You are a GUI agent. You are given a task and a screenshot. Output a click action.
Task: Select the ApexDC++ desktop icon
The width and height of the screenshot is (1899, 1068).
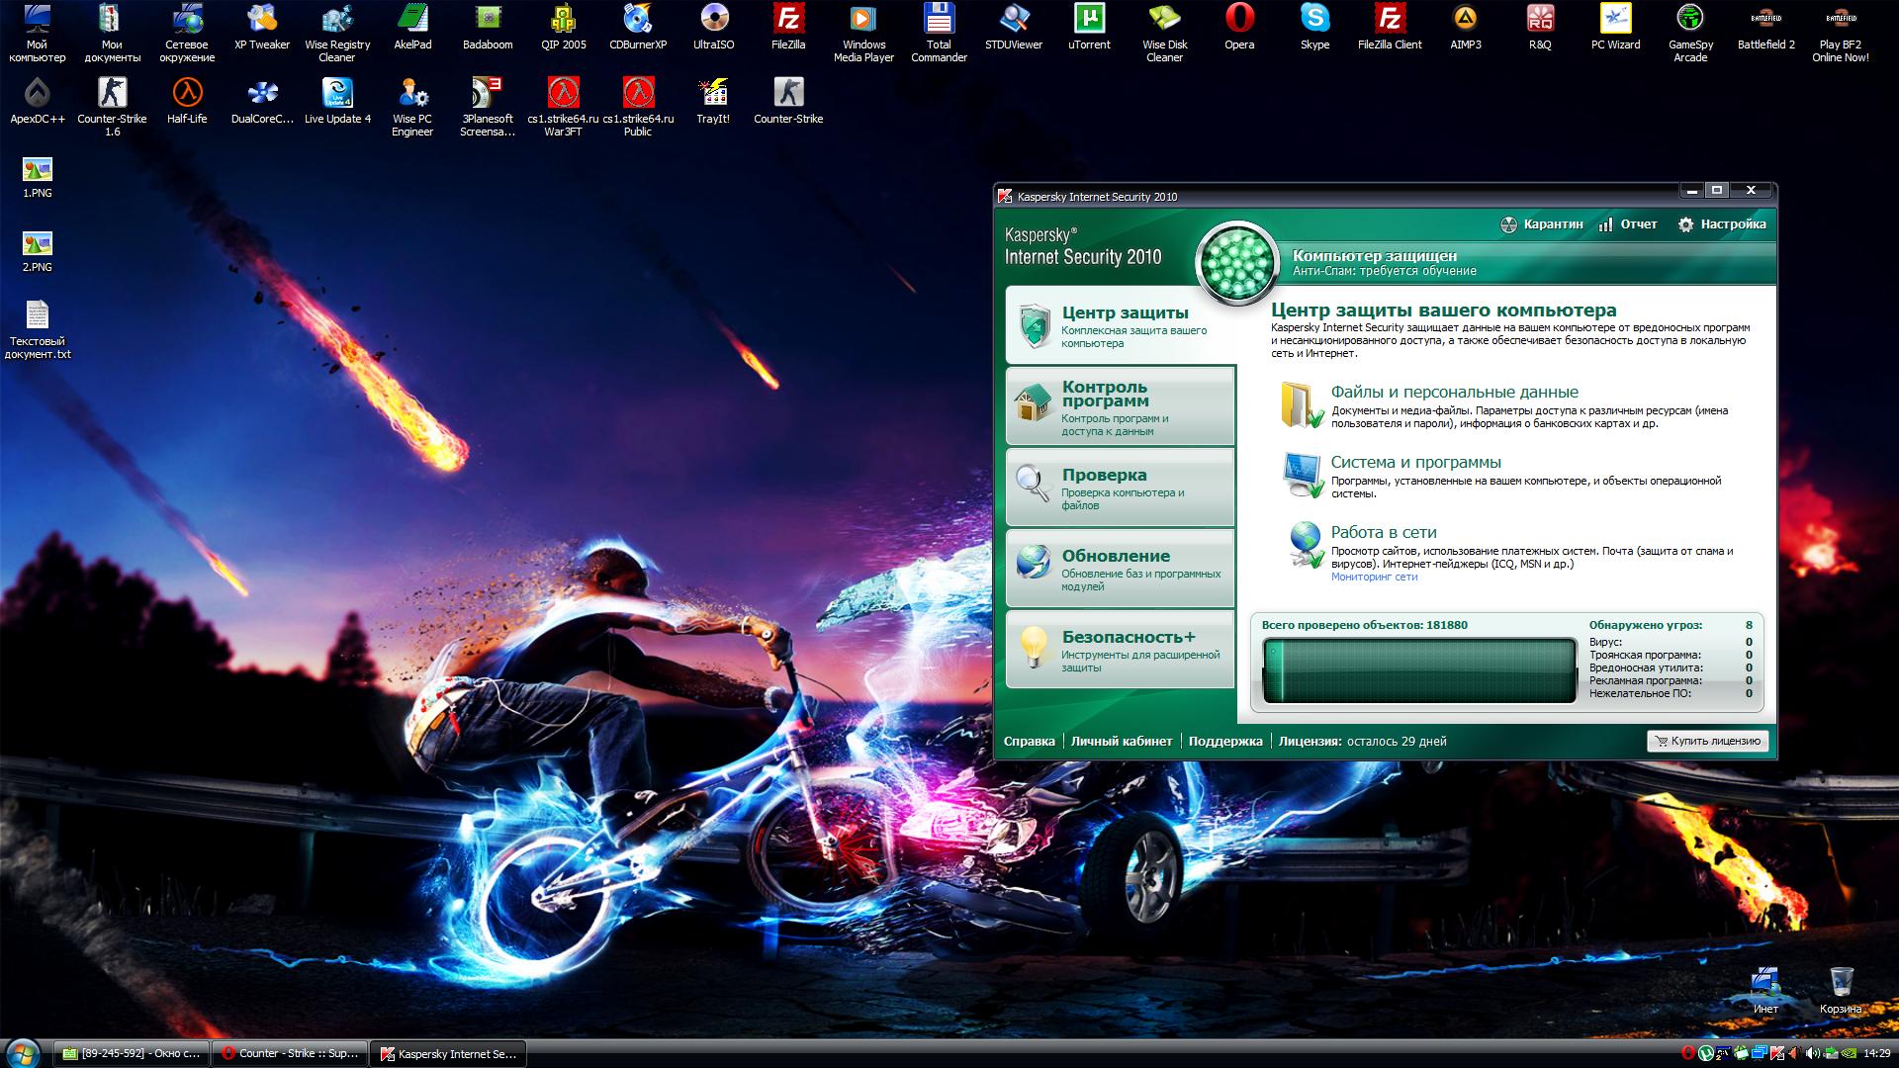pos(38,102)
